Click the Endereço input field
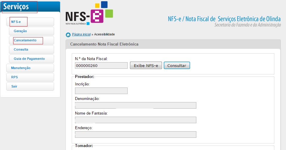This screenshot has height=150, width=286. [x=136, y=135]
